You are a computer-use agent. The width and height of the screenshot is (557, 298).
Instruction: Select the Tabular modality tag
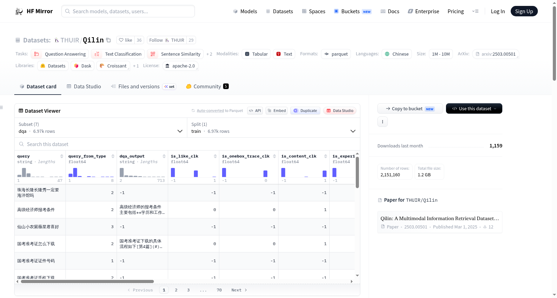256,54
